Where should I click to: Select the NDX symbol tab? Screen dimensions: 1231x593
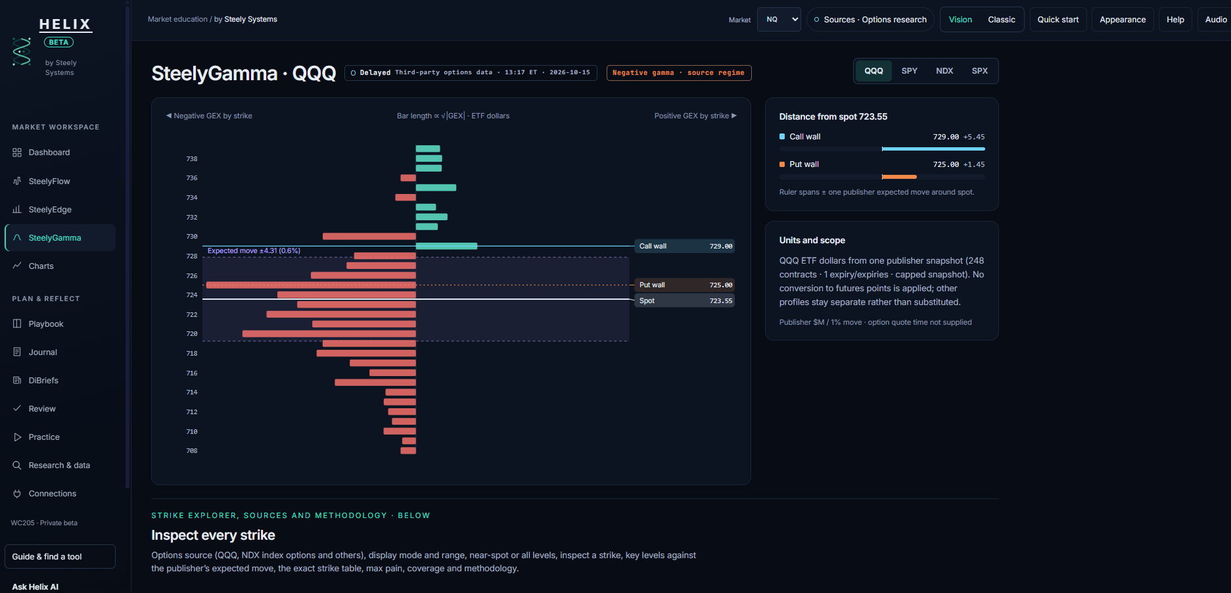[x=944, y=71]
